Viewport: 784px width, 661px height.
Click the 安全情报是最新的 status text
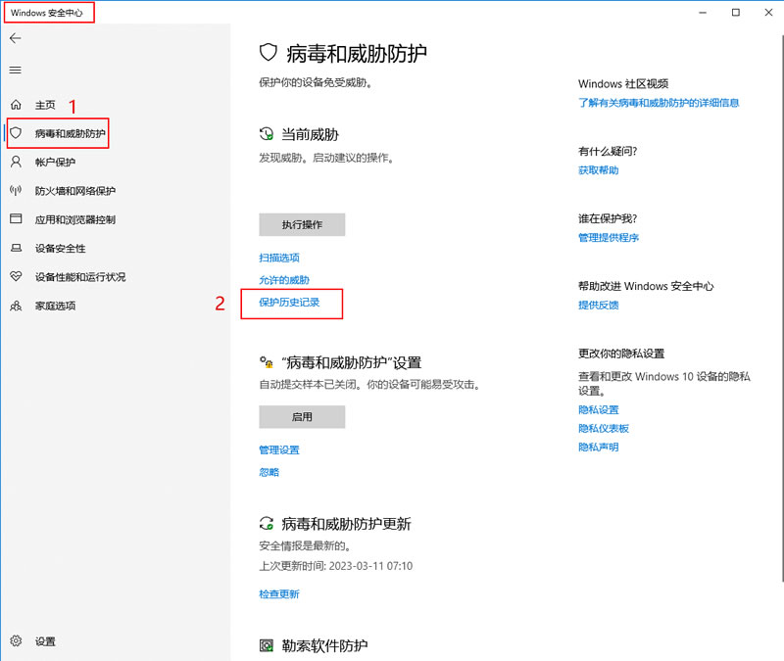click(x=305, y=545)
